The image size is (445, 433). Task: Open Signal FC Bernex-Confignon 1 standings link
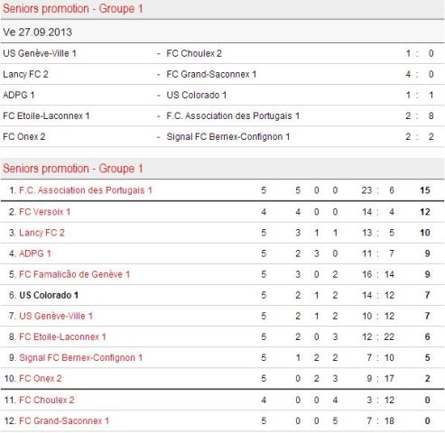pyautogui.click(x=80, y=357)
